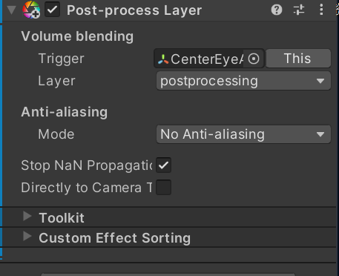339x276 pixels.
Task: Click the Trigger property label
Action: (x=62, y=59)
